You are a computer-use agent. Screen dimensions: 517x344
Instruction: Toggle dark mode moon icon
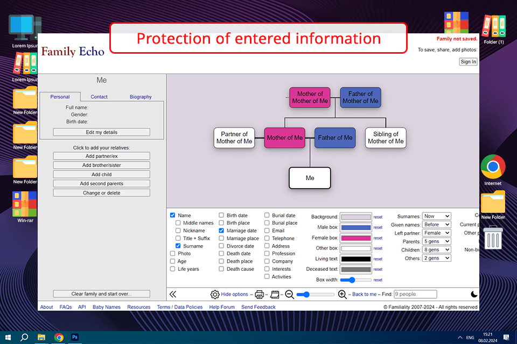click(474, 294)
